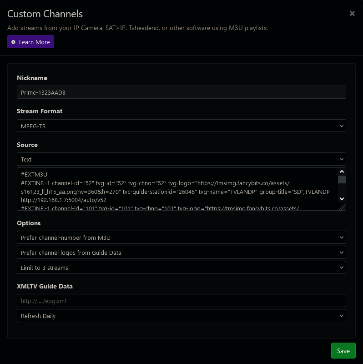Click the info icon on Learn More
The image size is (363, 364).
click(13, 42)
